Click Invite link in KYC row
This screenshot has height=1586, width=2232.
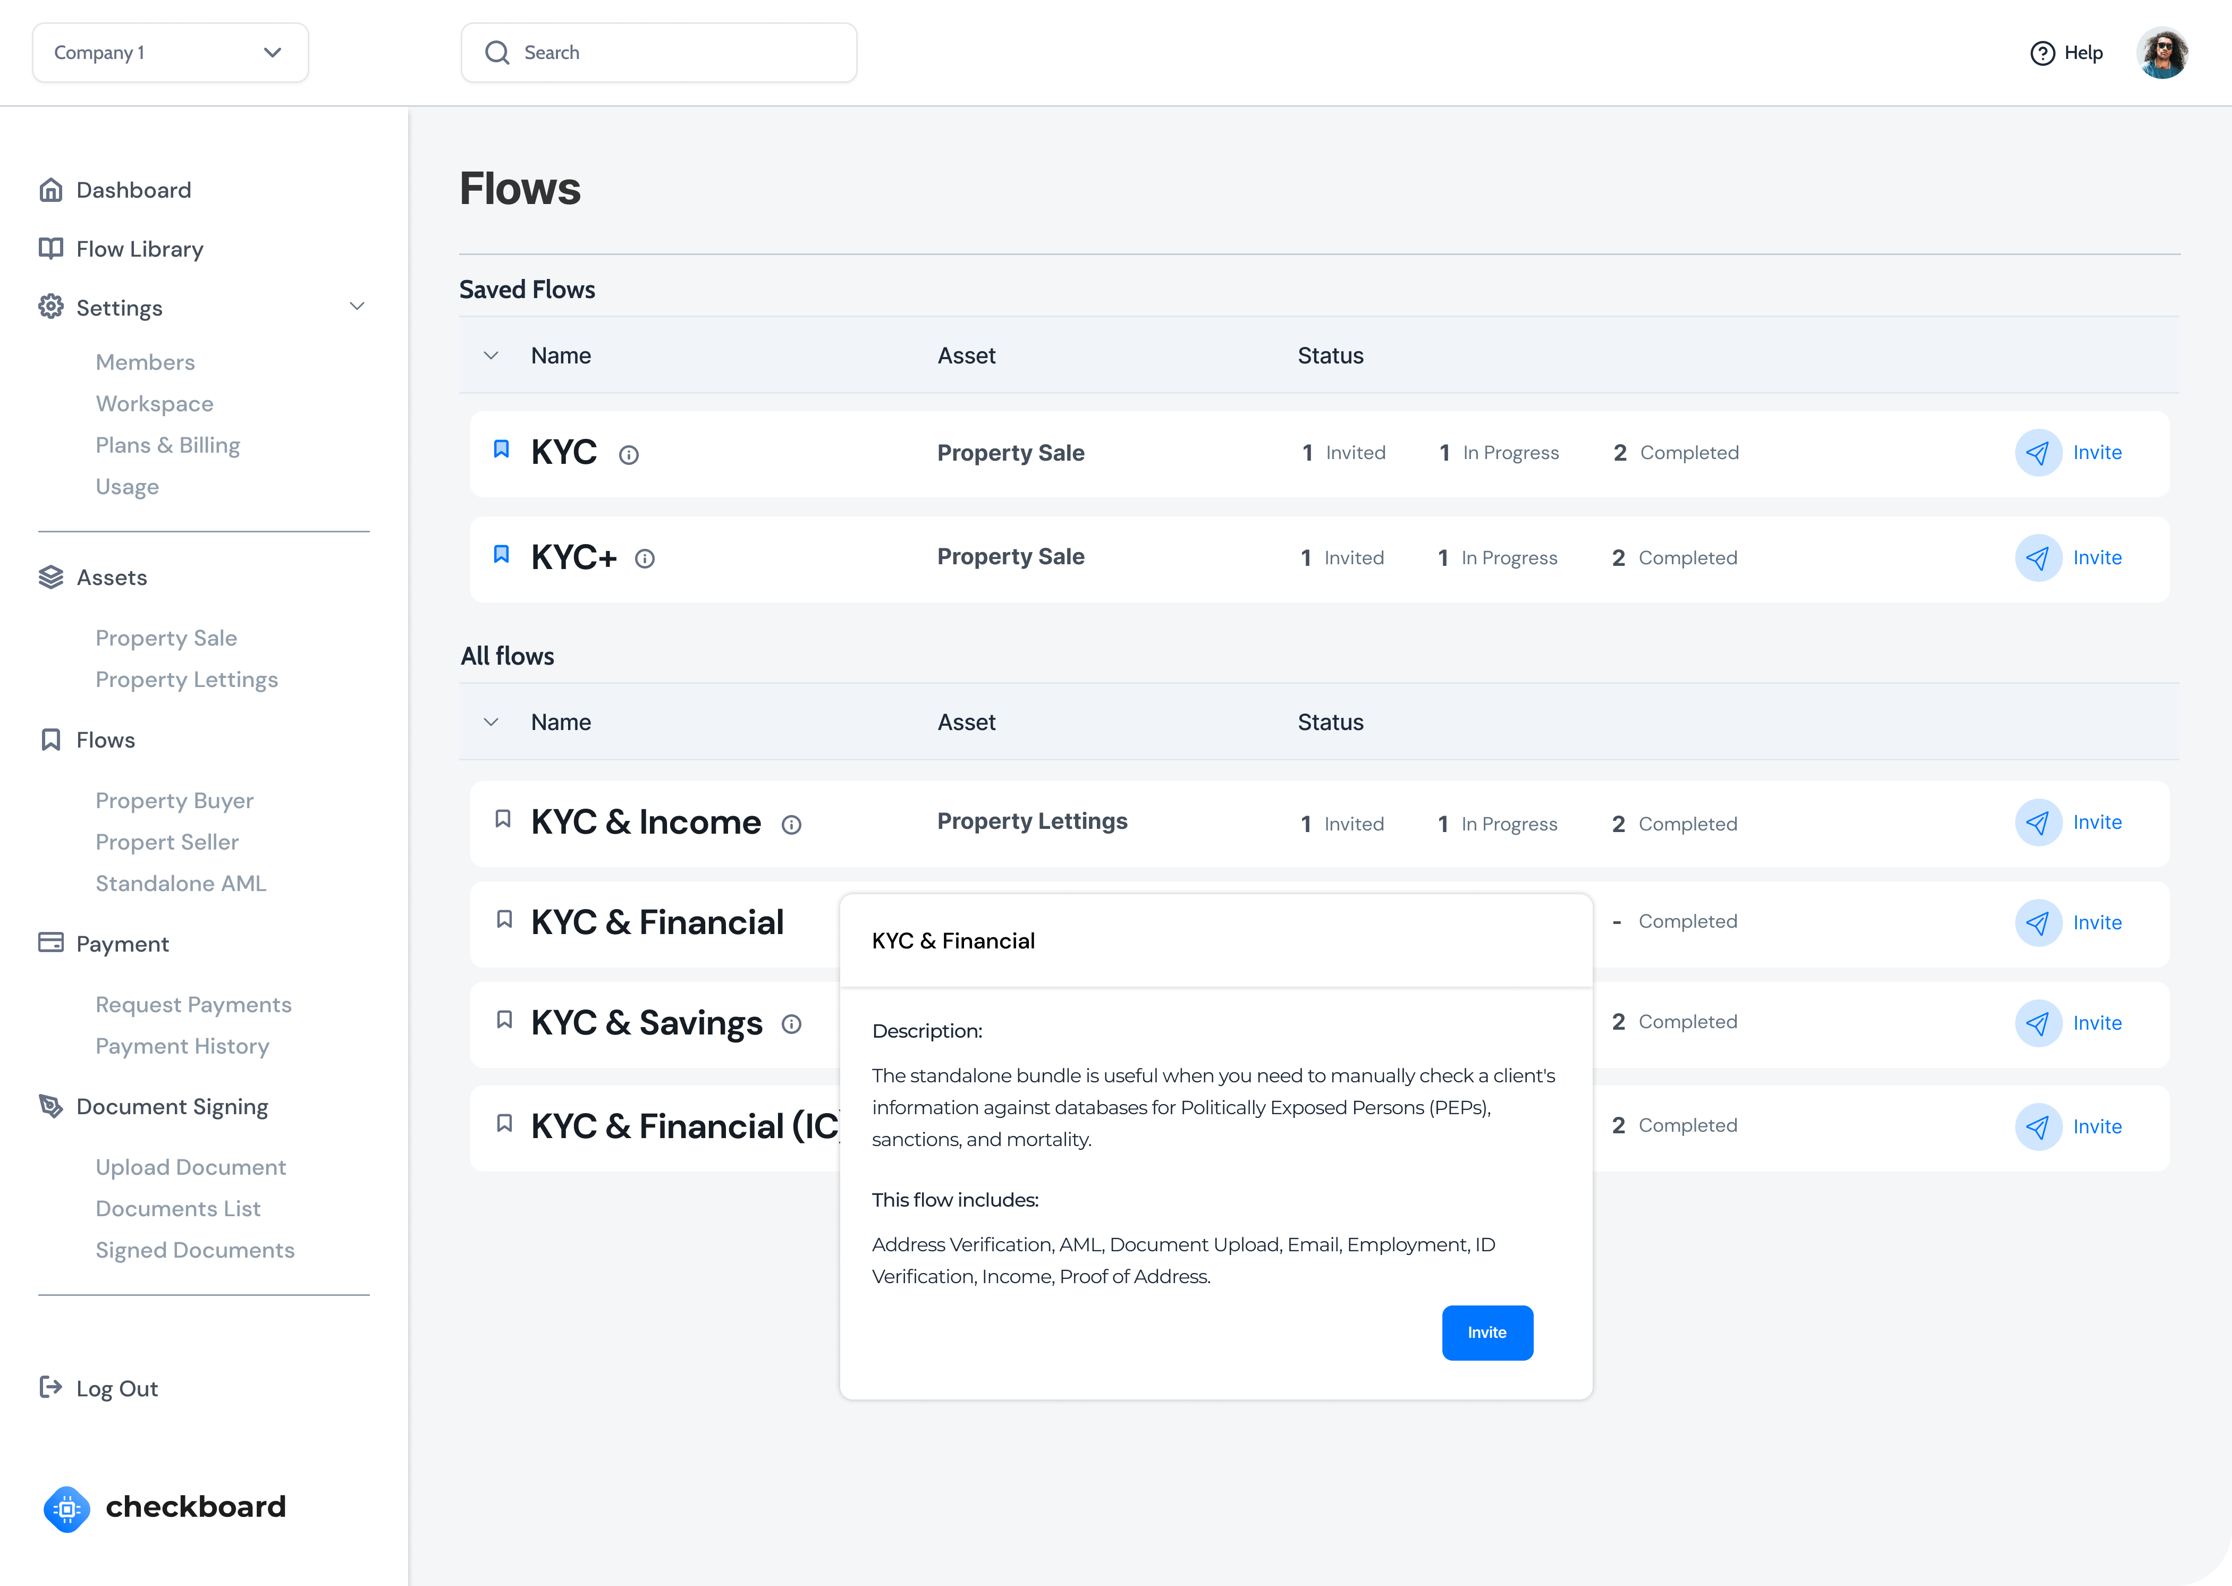pos(2097,453)
